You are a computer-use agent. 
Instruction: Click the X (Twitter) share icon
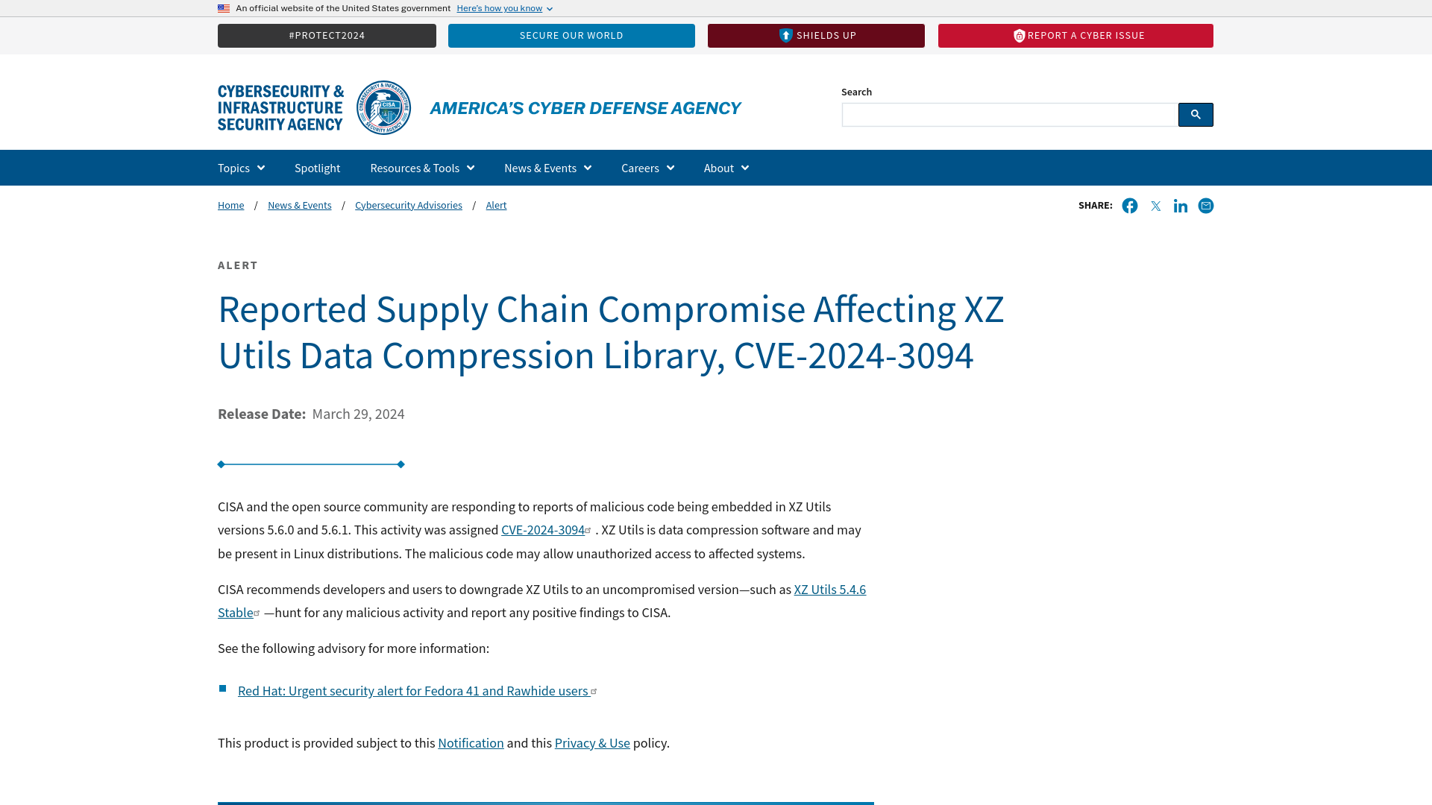(x=1155, y=206)
